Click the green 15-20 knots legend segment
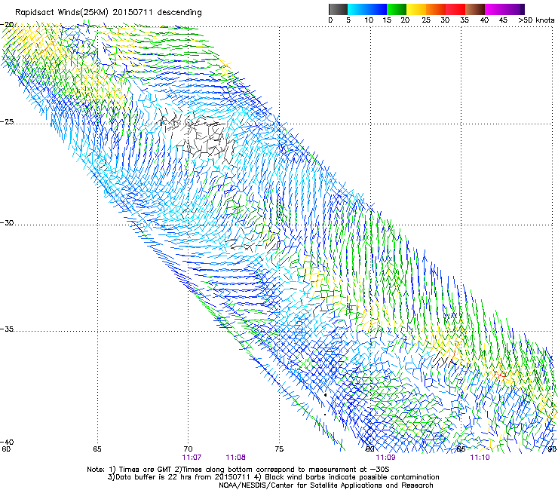Image resolution: width=558 pixels, height=490 pixels. tap(397, 9)
